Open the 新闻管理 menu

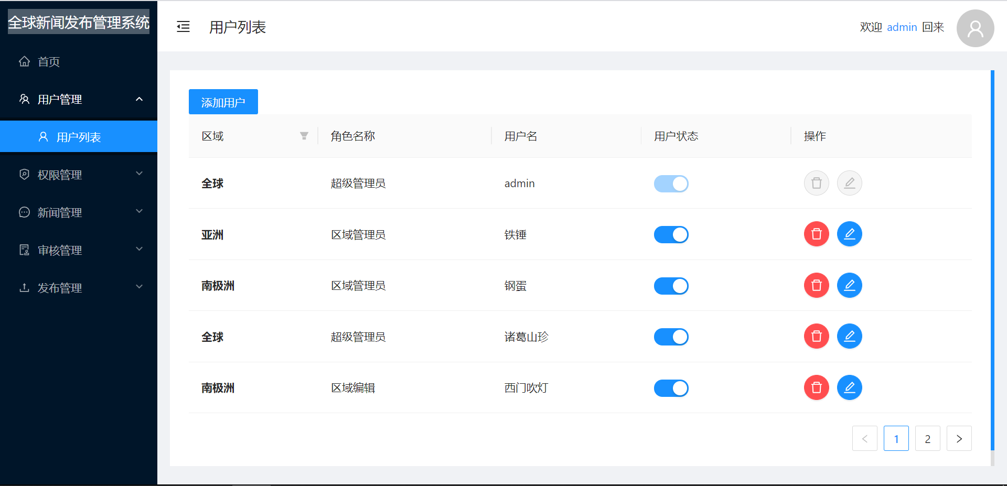79,212
